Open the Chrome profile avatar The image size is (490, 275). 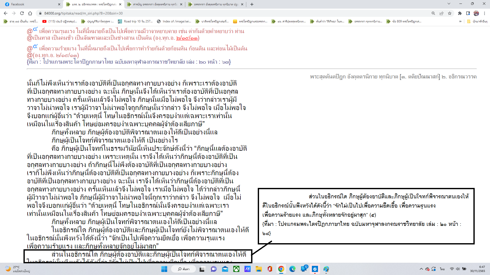(476, 13)
